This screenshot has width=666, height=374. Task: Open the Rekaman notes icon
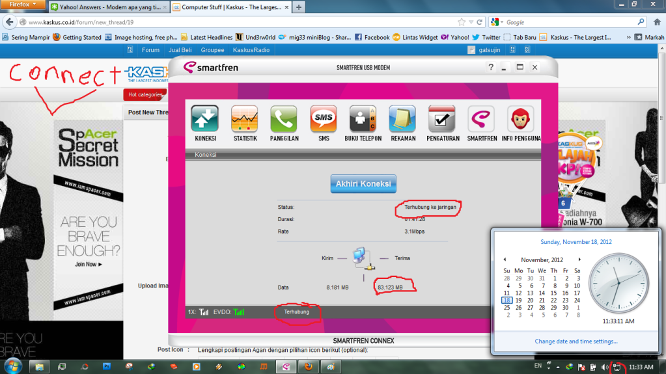(402, 119)
